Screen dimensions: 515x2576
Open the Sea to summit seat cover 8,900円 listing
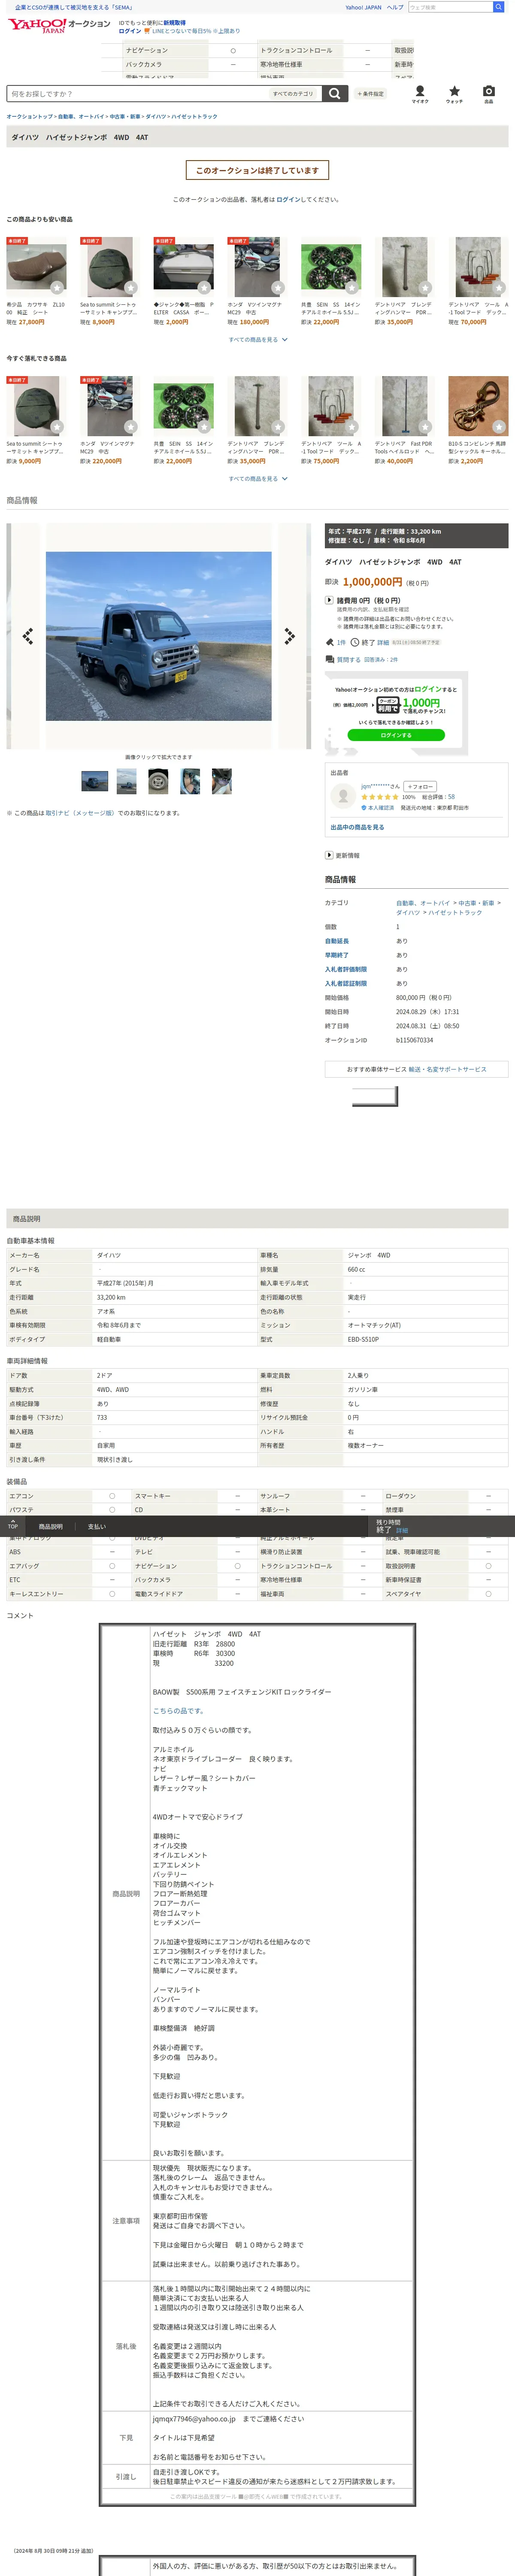108,281
